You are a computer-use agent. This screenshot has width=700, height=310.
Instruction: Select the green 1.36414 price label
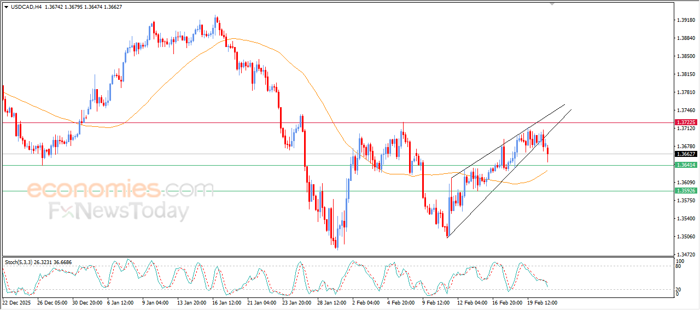[x=685, y=165]
